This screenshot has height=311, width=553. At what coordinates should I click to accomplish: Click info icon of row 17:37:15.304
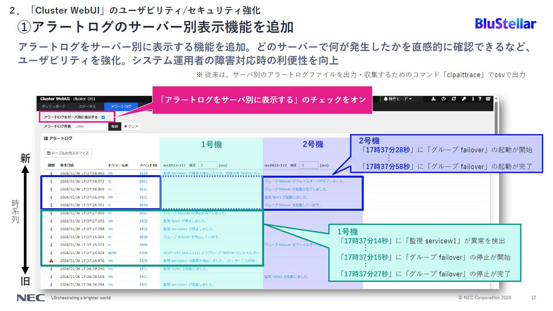coord(51,237)
